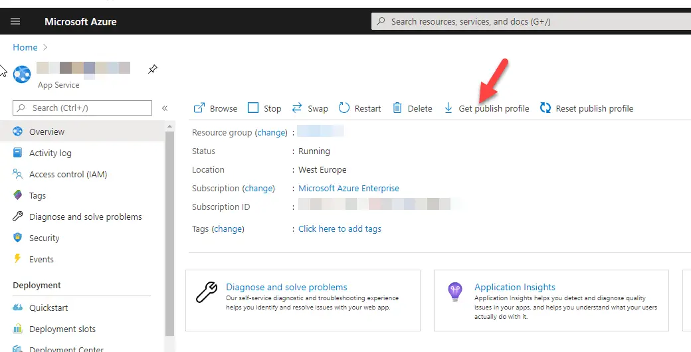Image resolution: width=691 pixels, height=352 pixels.
Task: Click Get publish profile
Action: coord(494,108)
